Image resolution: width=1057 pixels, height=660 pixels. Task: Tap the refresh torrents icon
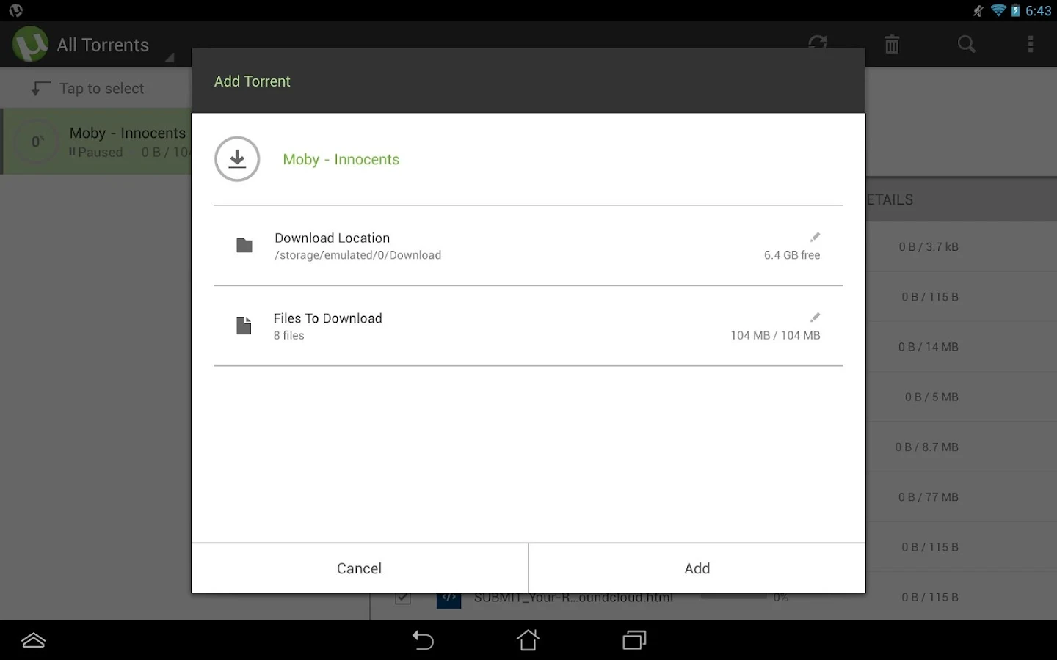pos(817,44)
